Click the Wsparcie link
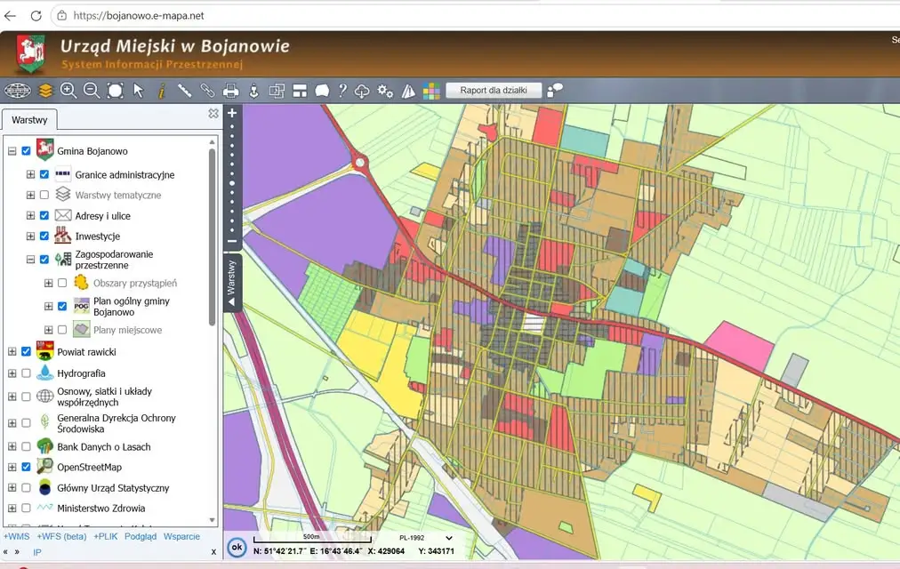 pyautogui.click(x=181, y=536)
